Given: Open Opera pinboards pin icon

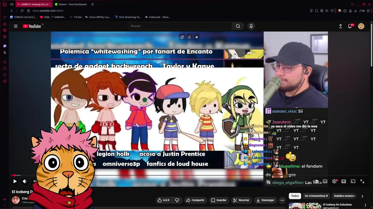Looking at the screenshot, I should tap(311, 11).
